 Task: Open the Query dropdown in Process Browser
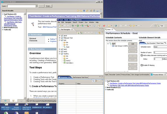(36, 6)
